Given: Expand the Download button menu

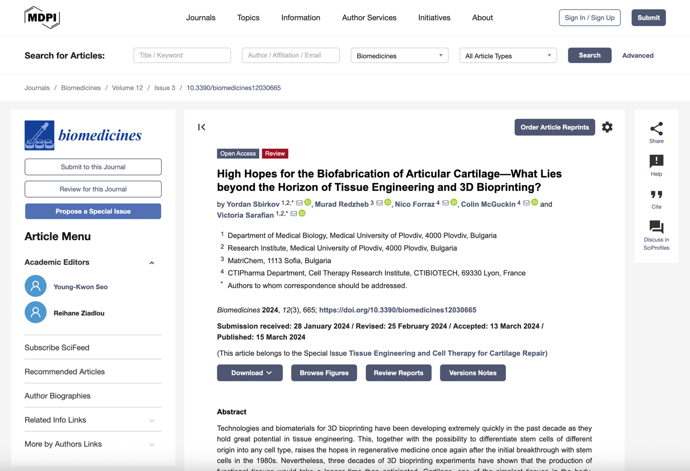Looking at the screenshot, I should pyautogui.click(x=250, y=373).
